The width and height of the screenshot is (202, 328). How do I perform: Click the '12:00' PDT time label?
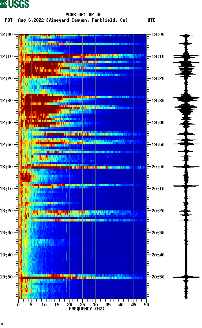pos(7,34)
